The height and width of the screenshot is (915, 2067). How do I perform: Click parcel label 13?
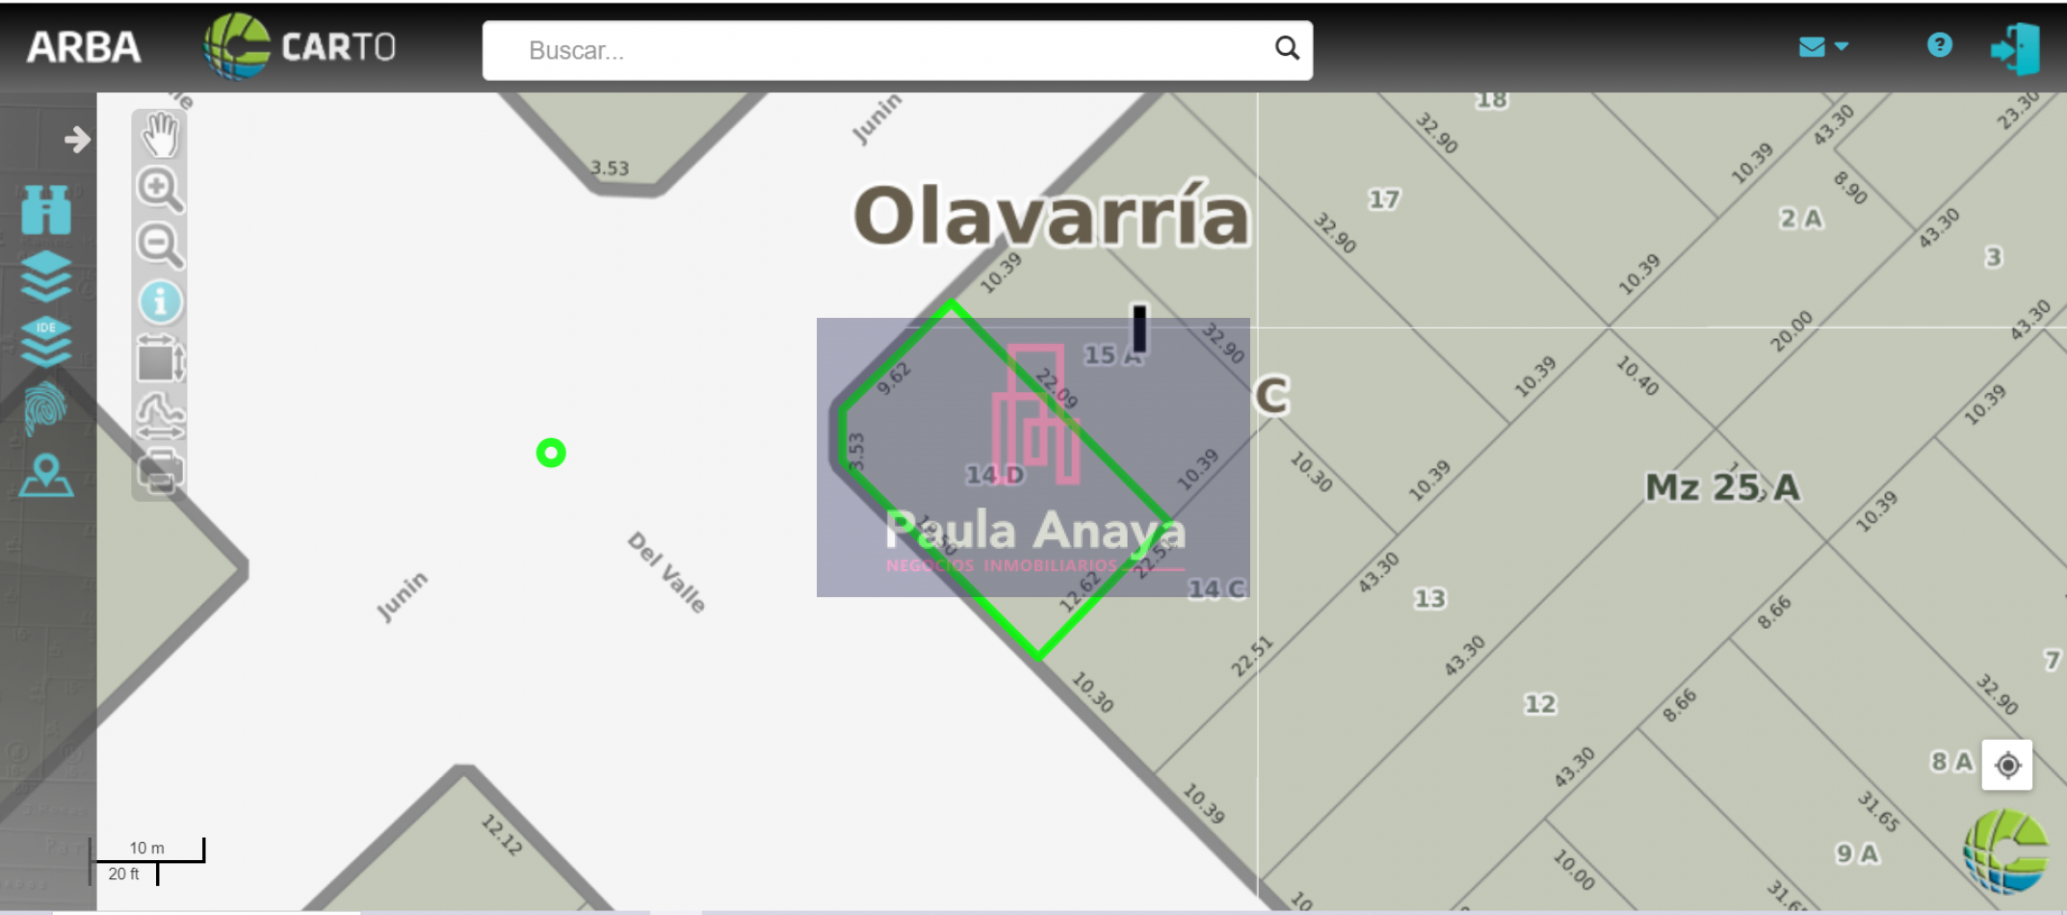(x=1430, y=598)
